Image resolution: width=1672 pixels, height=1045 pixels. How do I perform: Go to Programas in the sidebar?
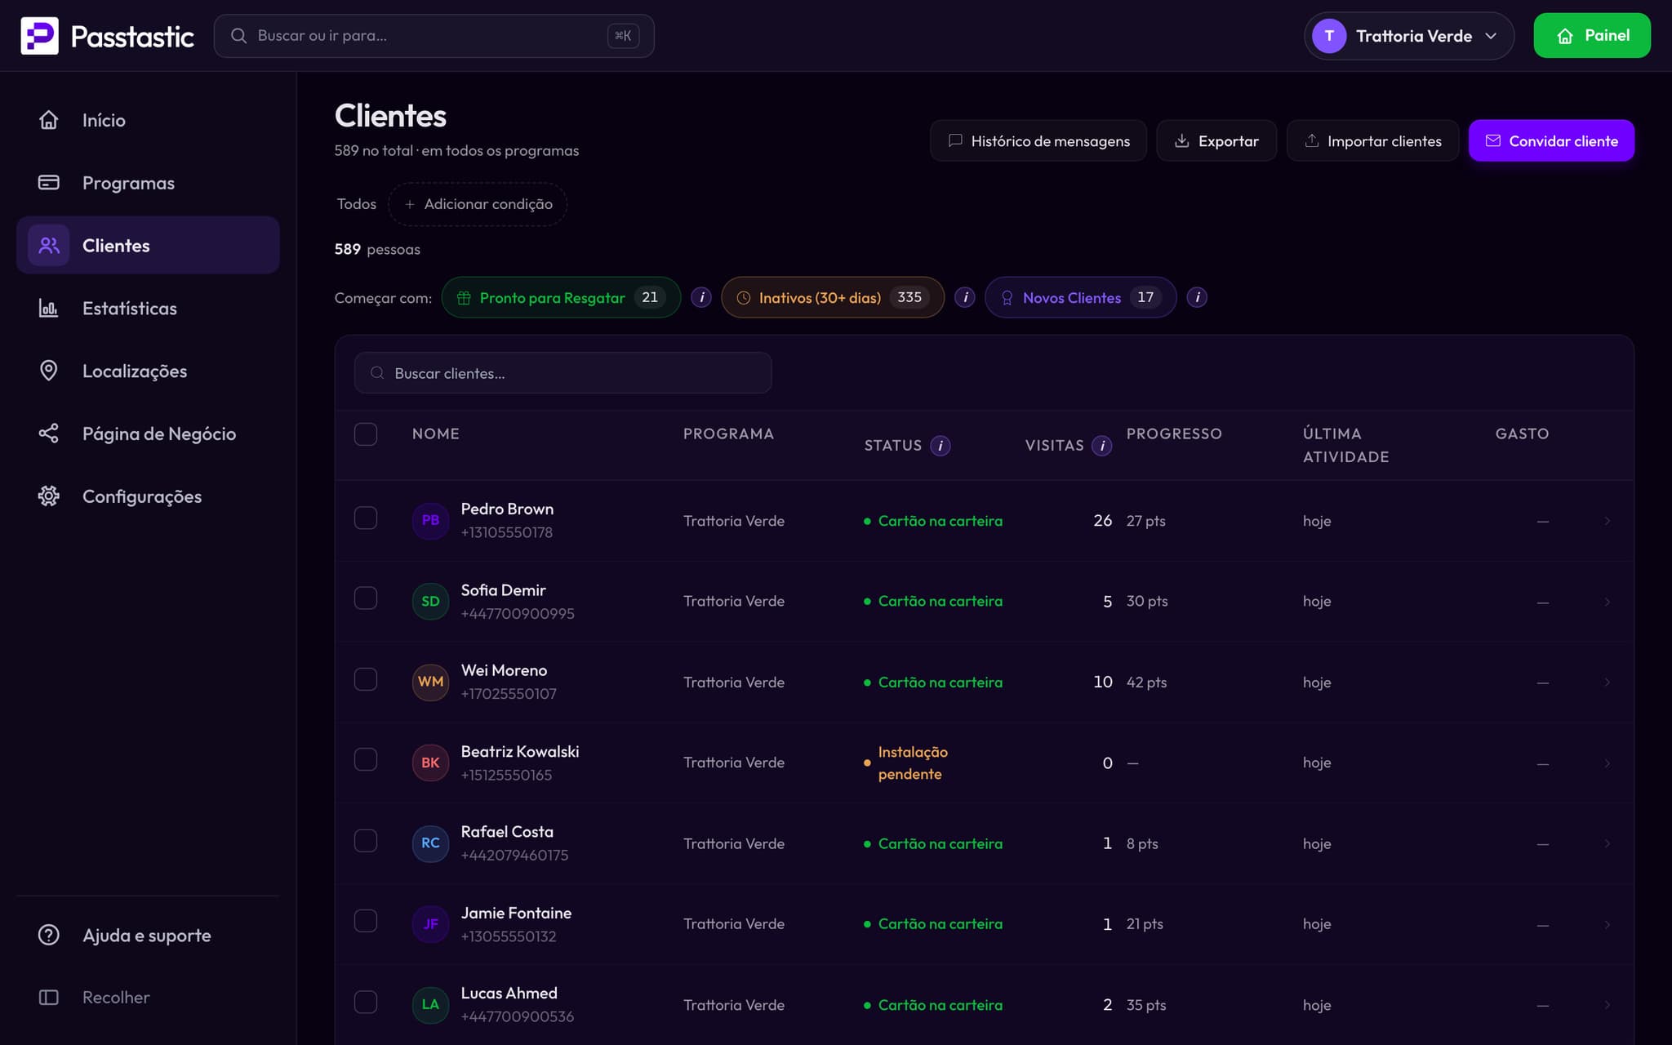click(148, 183)
